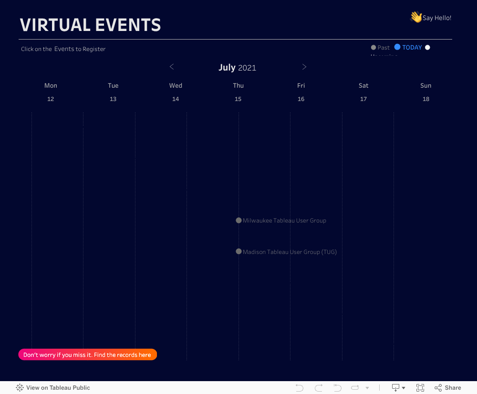The height and width of the screenshot is (394, 477).
Task: Click the waving hand Say Hello icon
Action: point(416,17)
